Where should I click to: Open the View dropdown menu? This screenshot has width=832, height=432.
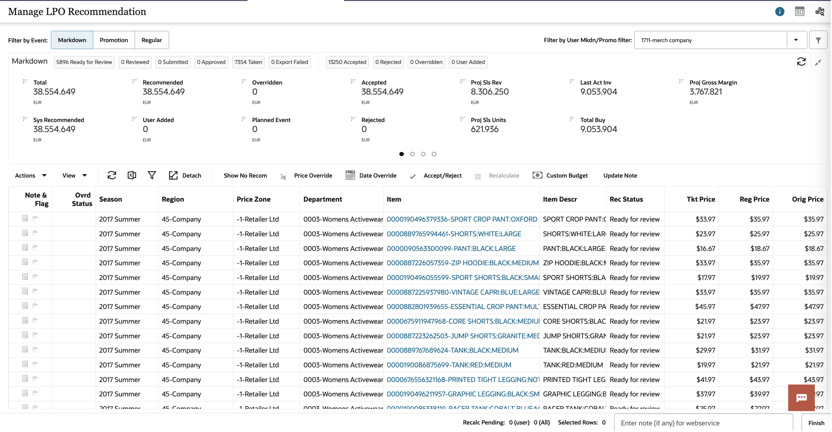click(x=75, y=176)
